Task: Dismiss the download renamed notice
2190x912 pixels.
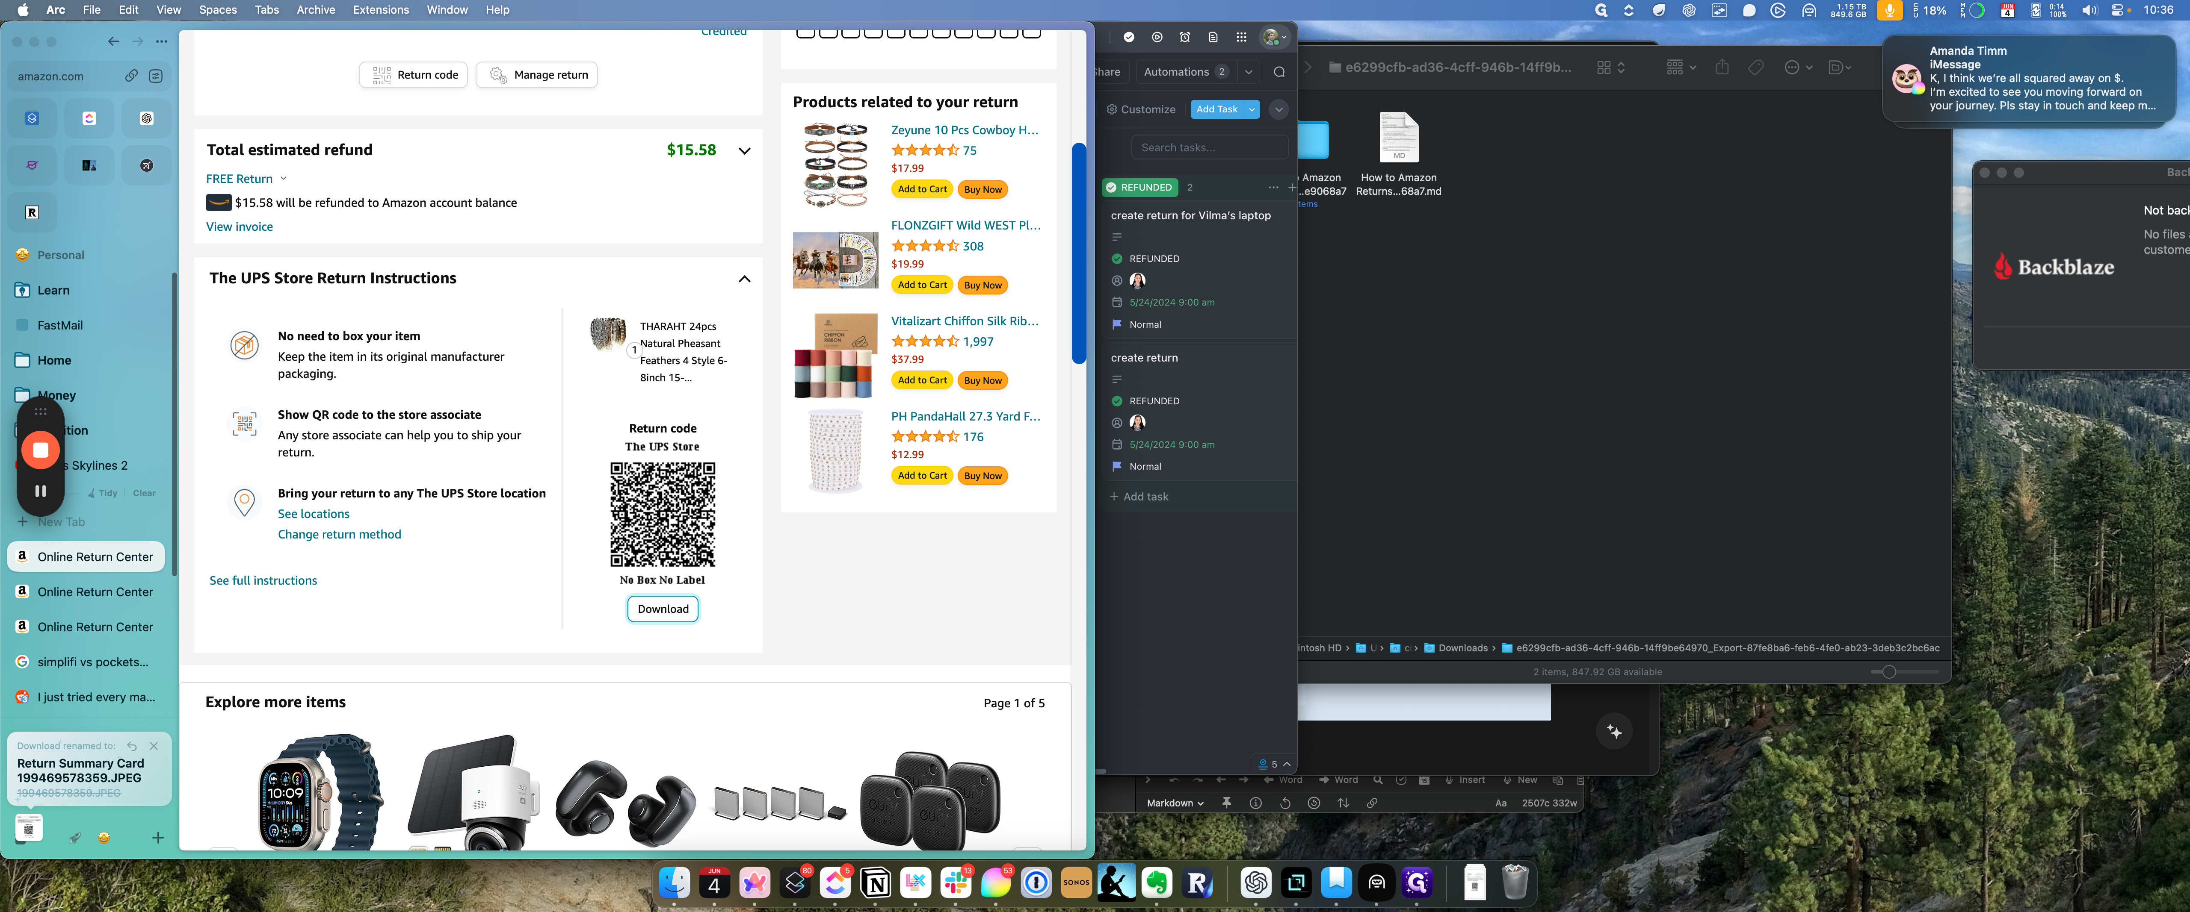Action: [154, 746]
